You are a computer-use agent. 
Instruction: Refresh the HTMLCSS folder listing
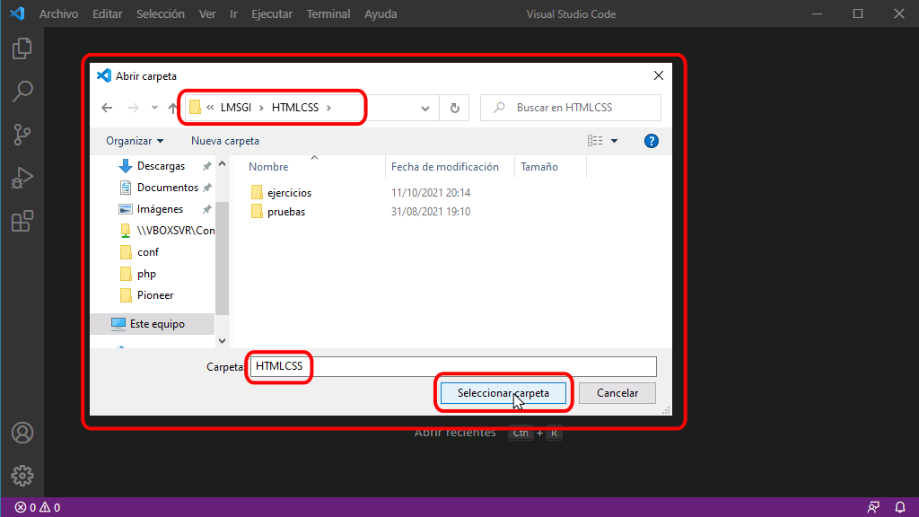click(455, 108)
